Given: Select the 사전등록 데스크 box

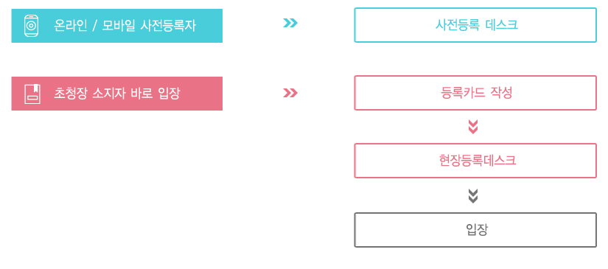Looking at the screenshot, I should 475,25.
